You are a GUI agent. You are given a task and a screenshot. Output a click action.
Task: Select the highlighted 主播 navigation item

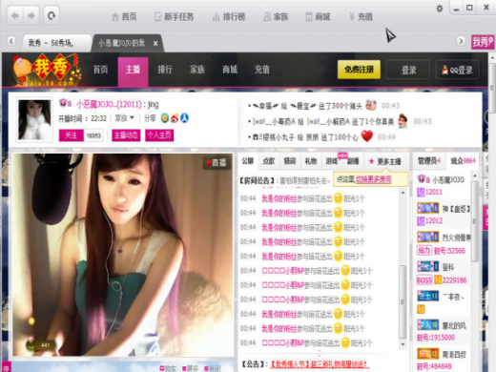(x=133, y=71)
